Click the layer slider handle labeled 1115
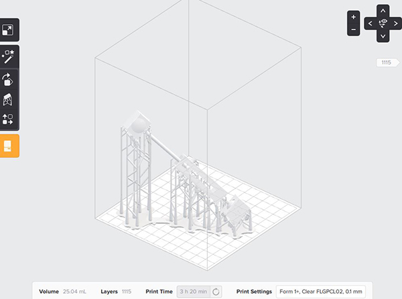 [387, 62]
